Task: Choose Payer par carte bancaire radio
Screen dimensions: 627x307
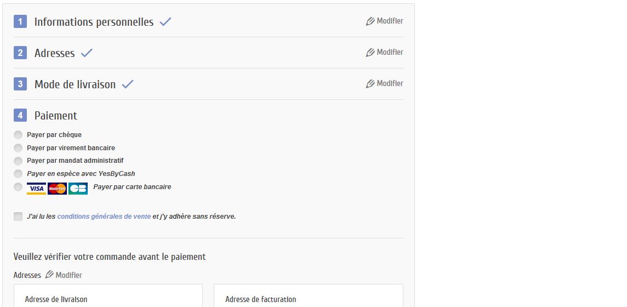Action: [18, 187]
